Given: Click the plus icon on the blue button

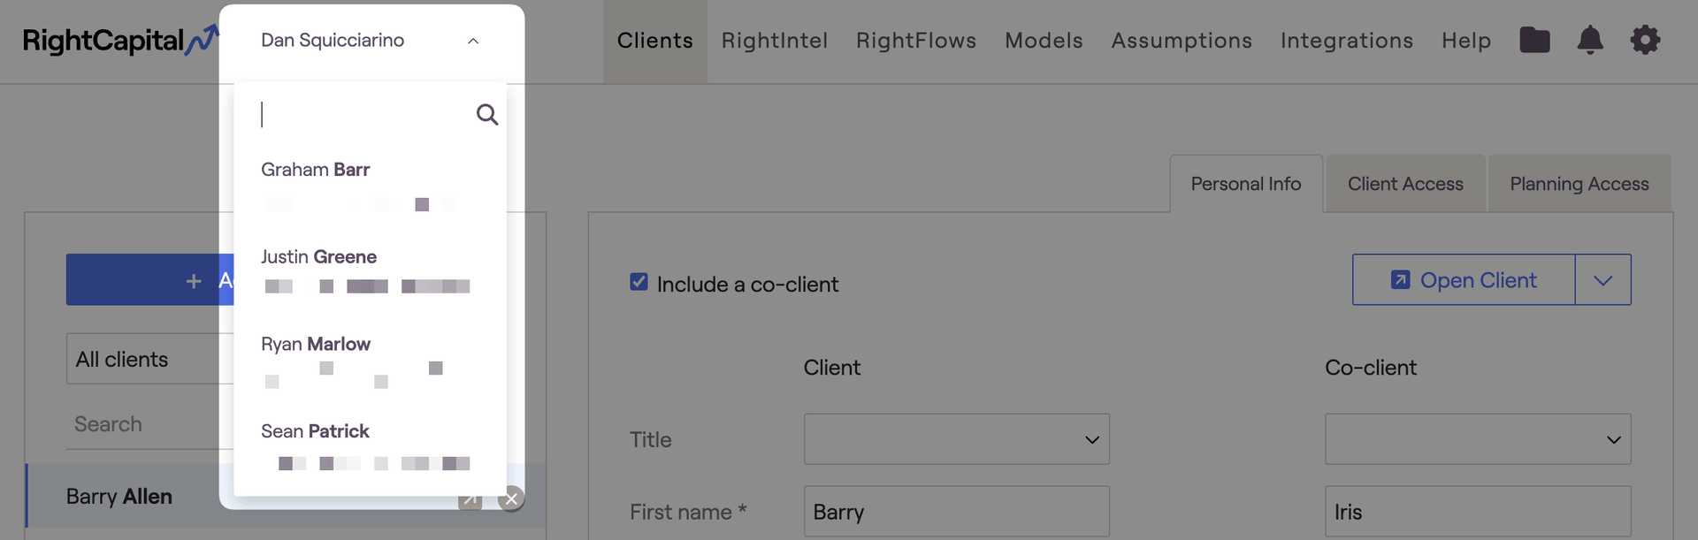Looking at the screenshot, I should [x=194, y=281].
